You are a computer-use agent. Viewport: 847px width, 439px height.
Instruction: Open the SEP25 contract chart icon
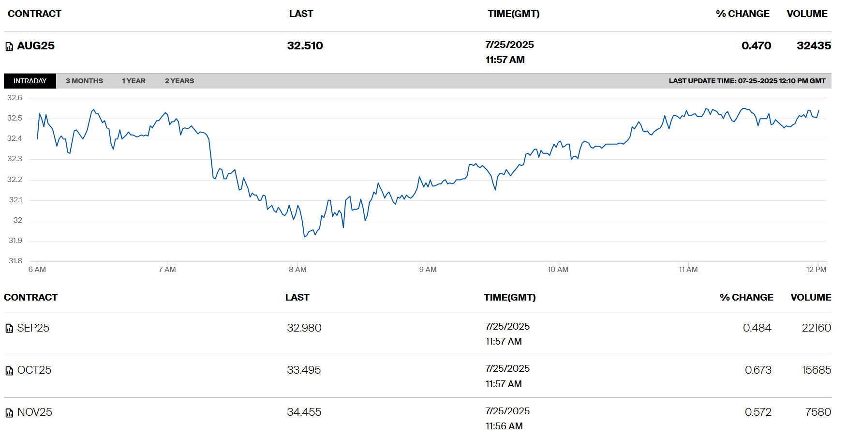tap(9, 329)
